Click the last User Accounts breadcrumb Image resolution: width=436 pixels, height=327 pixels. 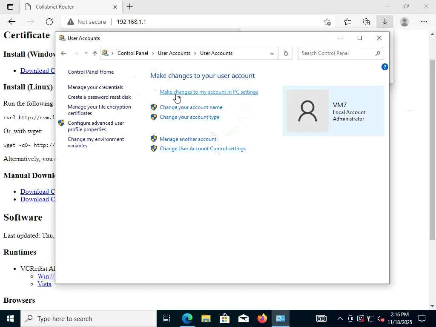[216, 53]
